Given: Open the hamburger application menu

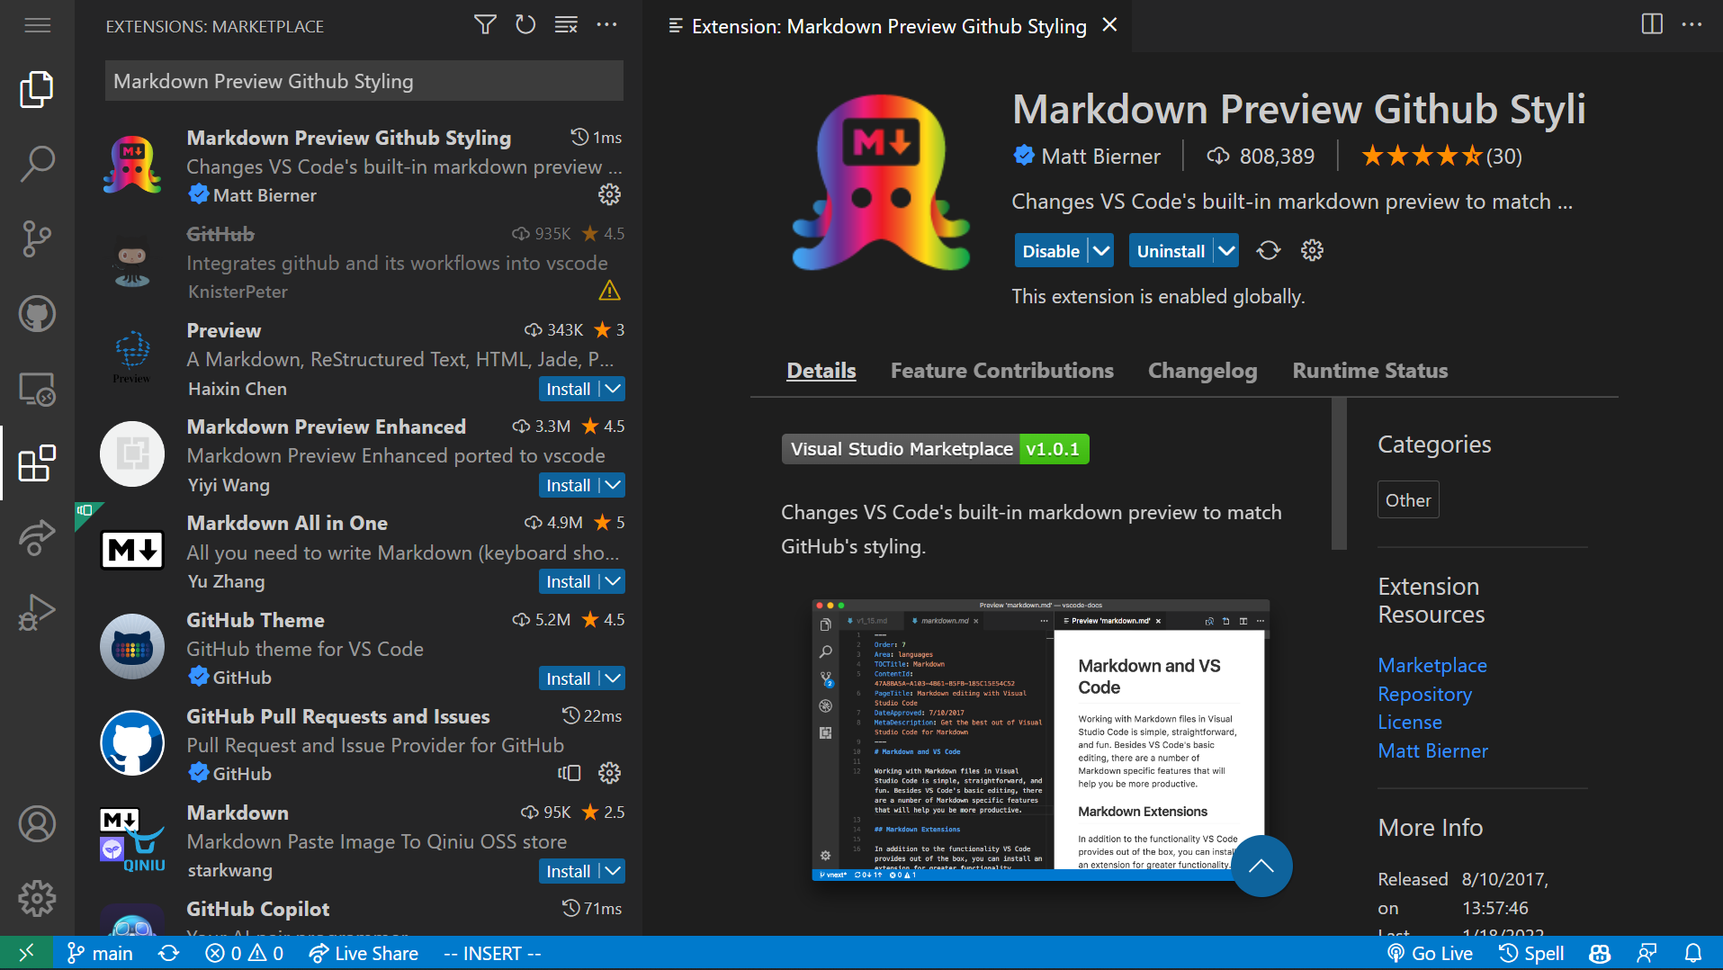Looking at the screenshot, I should (x=37, y=25).
